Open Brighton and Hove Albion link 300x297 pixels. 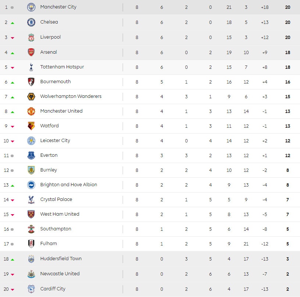(x=69, y=185)
